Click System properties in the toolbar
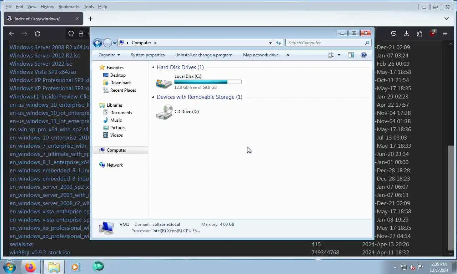The height and width of the screenshot is (274, 457). pyautogui.click(x=148, y=55)
